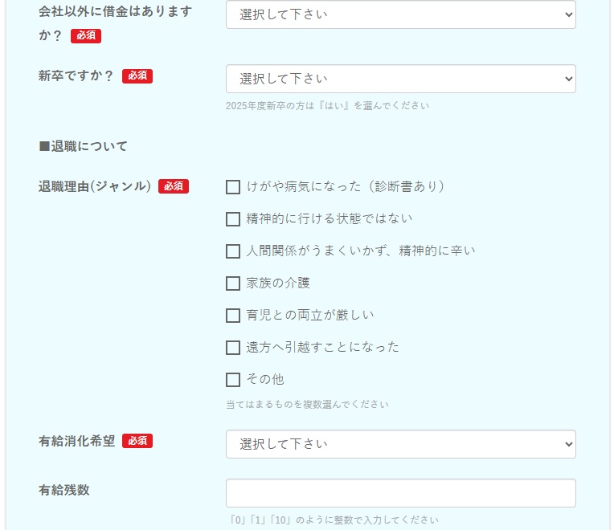Screen dimensions: 614x530
Task: Click the 当てはまるものを複数選んでください hint
Action: (307, 405)
